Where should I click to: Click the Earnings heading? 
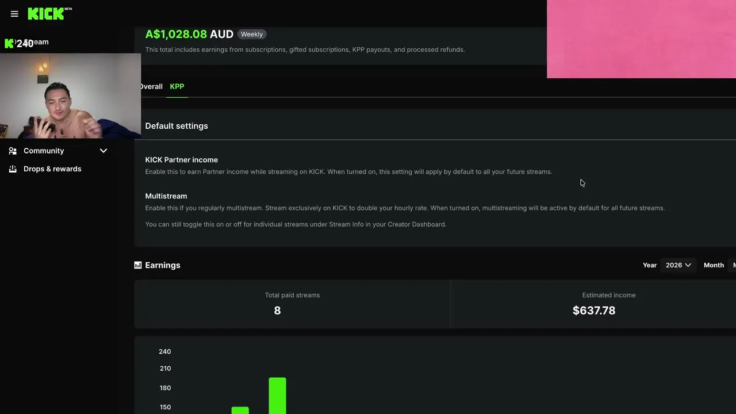(163, 265)
